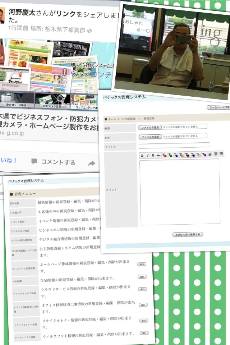230x345 pixels.
Task: Choose the pink text color icon
Action: 198,155
